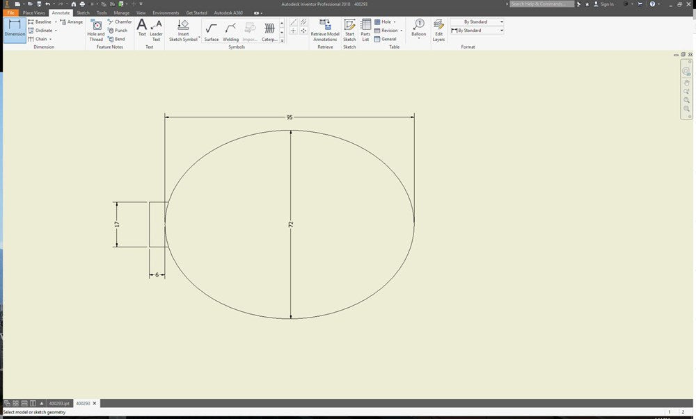Click the Edit Layers icon

[438, 30]
